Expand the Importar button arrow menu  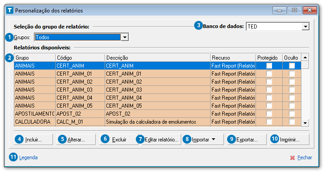(213, 140)
